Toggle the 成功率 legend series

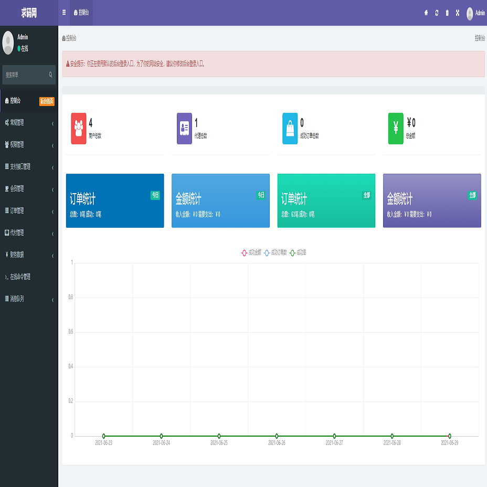point(298,253)
